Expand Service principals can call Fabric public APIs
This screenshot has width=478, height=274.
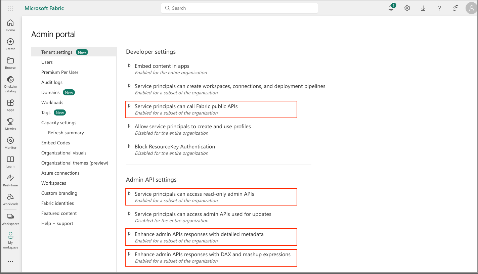129,106
